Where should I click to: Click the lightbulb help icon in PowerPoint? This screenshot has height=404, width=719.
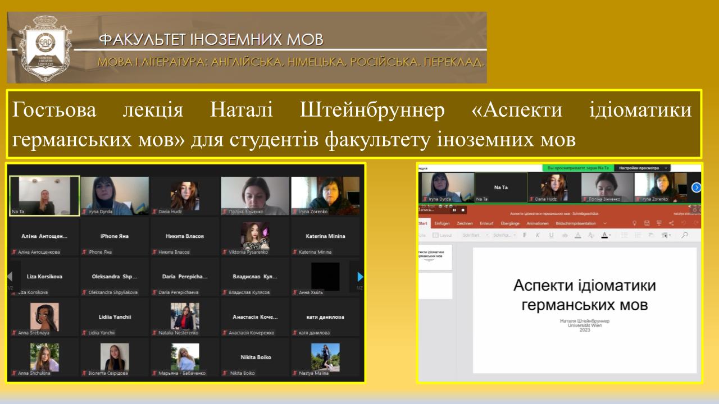[x=635, y=223]
